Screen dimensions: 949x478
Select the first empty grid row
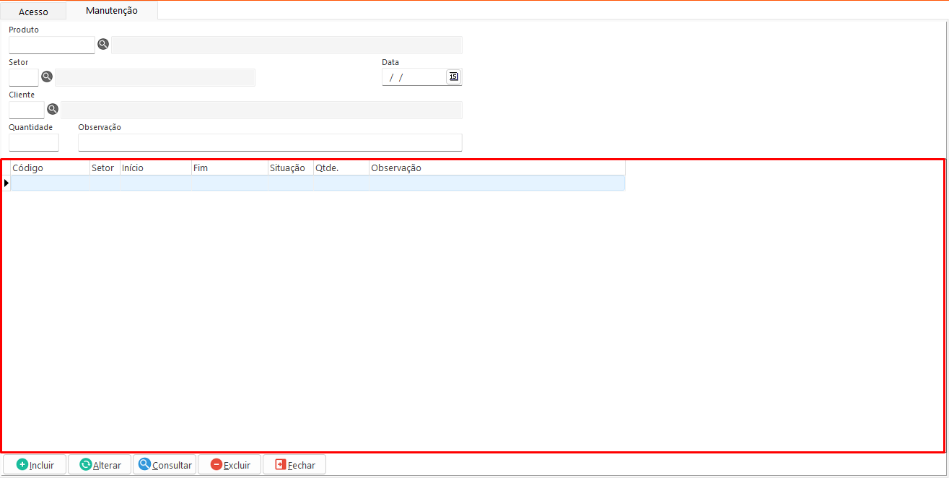tap(318, 183)
